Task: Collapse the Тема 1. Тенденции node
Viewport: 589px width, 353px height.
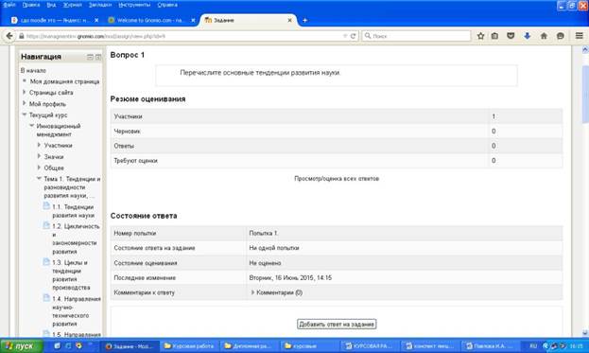Action: 39,179
